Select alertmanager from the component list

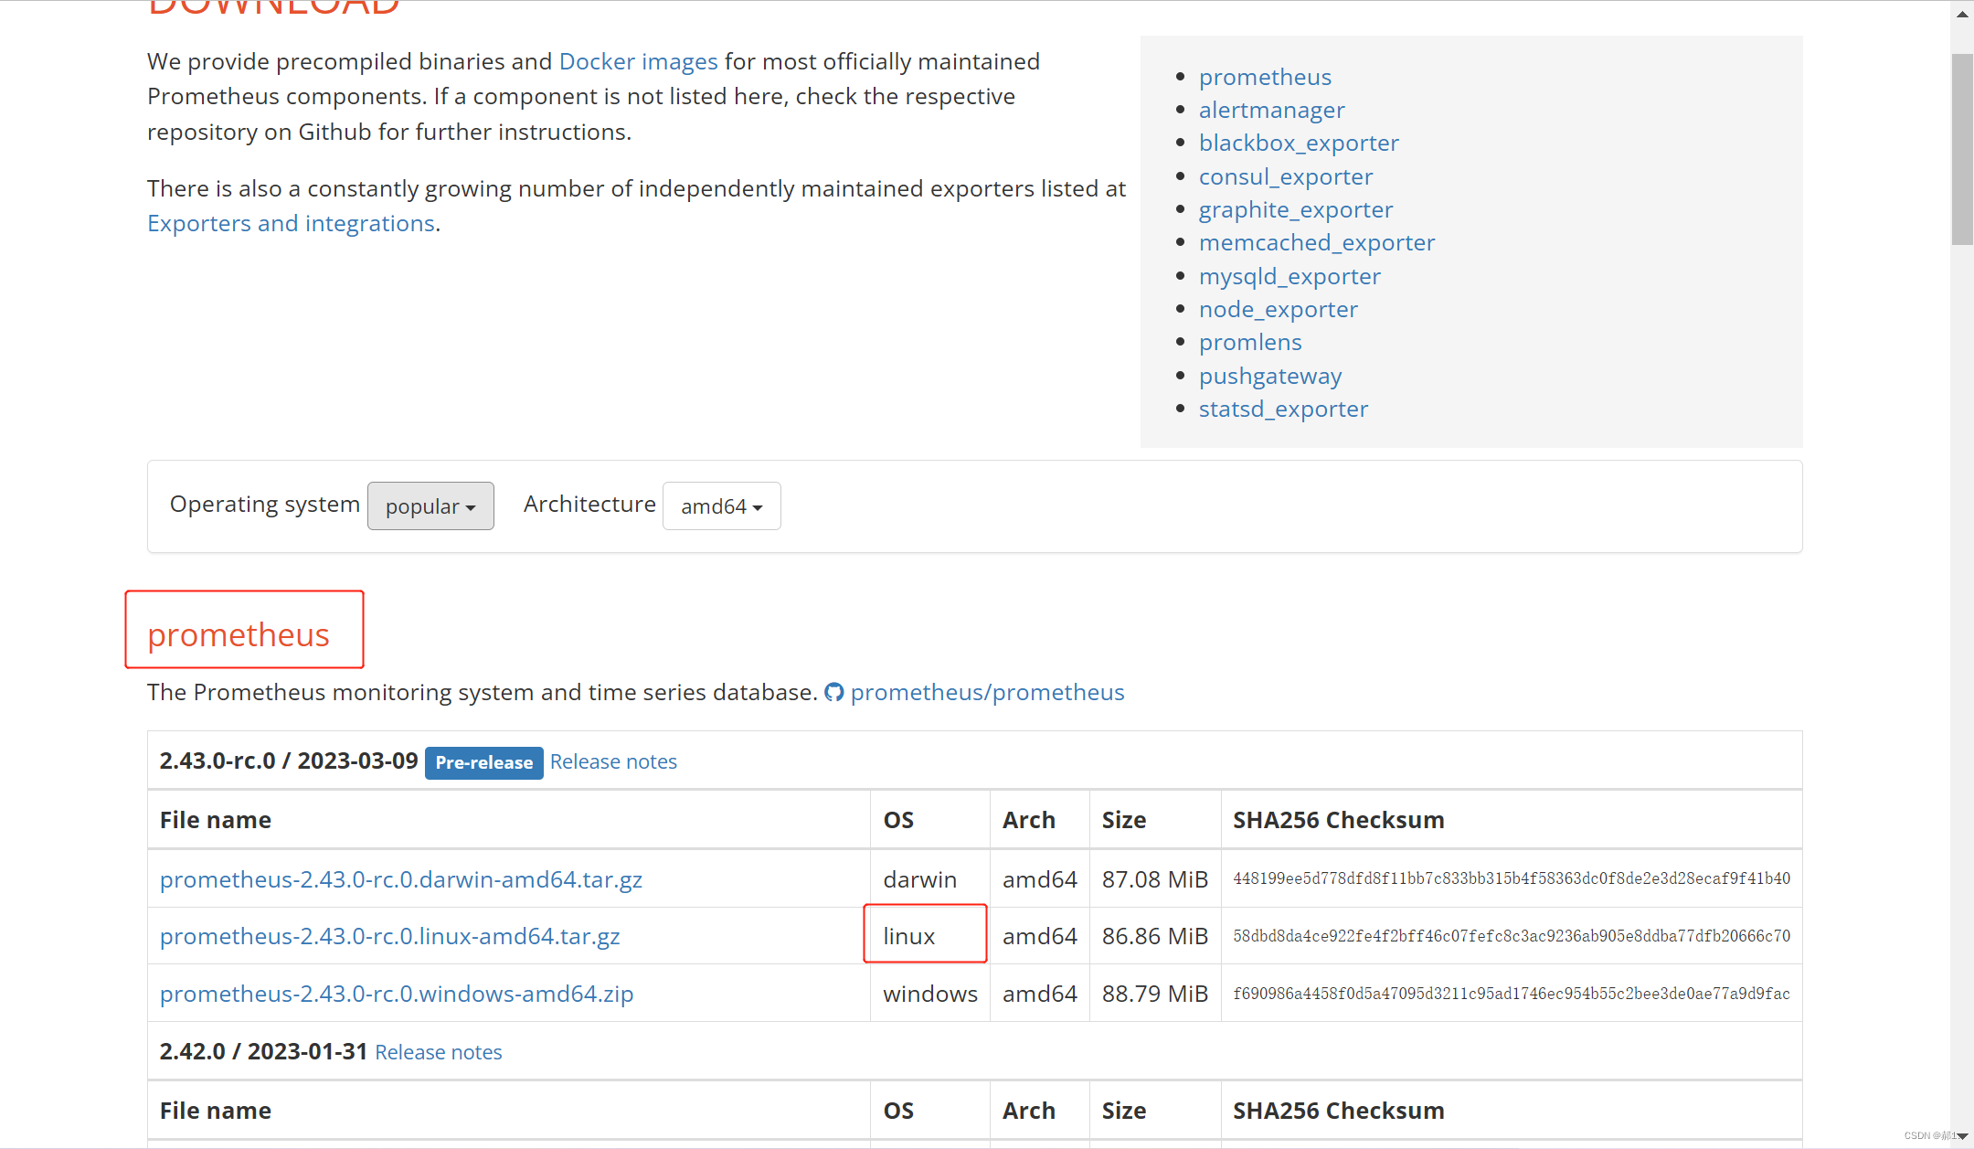coord(1271,110)
